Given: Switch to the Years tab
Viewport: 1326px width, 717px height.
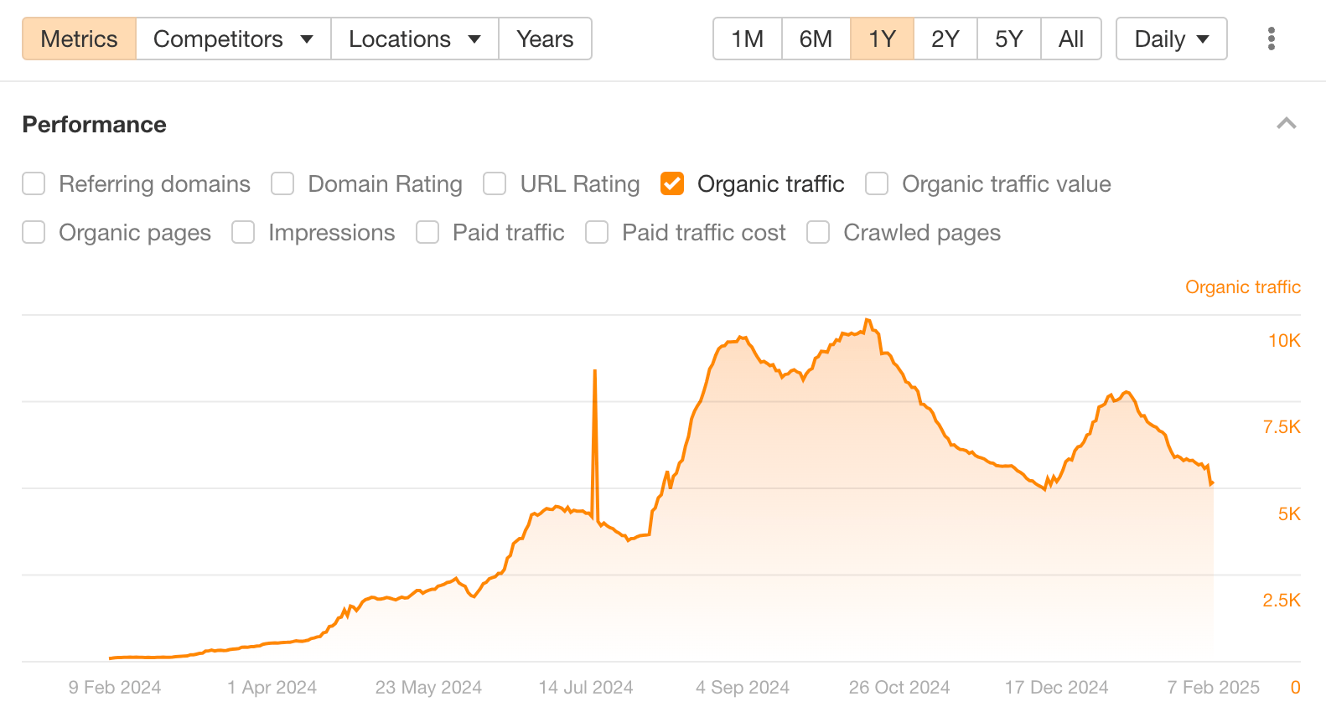Looking at the screenshot, I should pos(545,39).
